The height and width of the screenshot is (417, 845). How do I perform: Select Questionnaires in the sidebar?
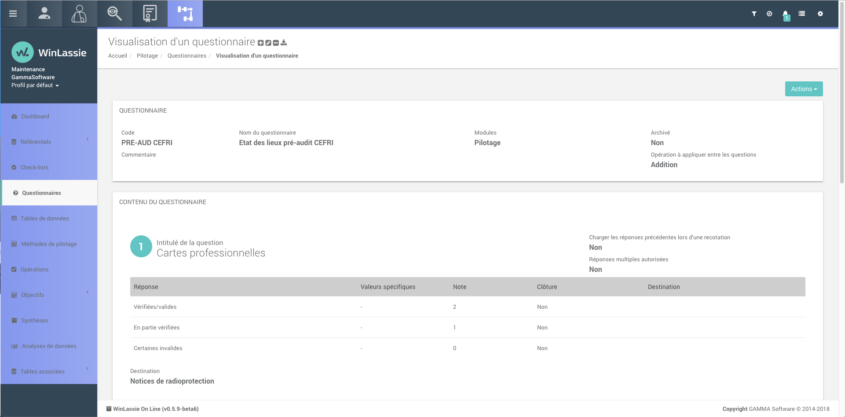(x=49, y=193)
